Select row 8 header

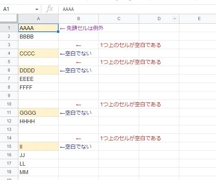click(9, 87)
